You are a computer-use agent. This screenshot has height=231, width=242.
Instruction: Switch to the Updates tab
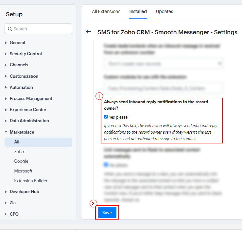[164, 11]
